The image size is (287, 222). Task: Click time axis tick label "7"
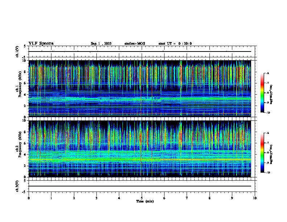pyautogui.click(x=187, y=198)
